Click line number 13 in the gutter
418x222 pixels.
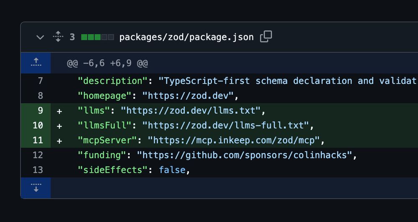[38, 170]
